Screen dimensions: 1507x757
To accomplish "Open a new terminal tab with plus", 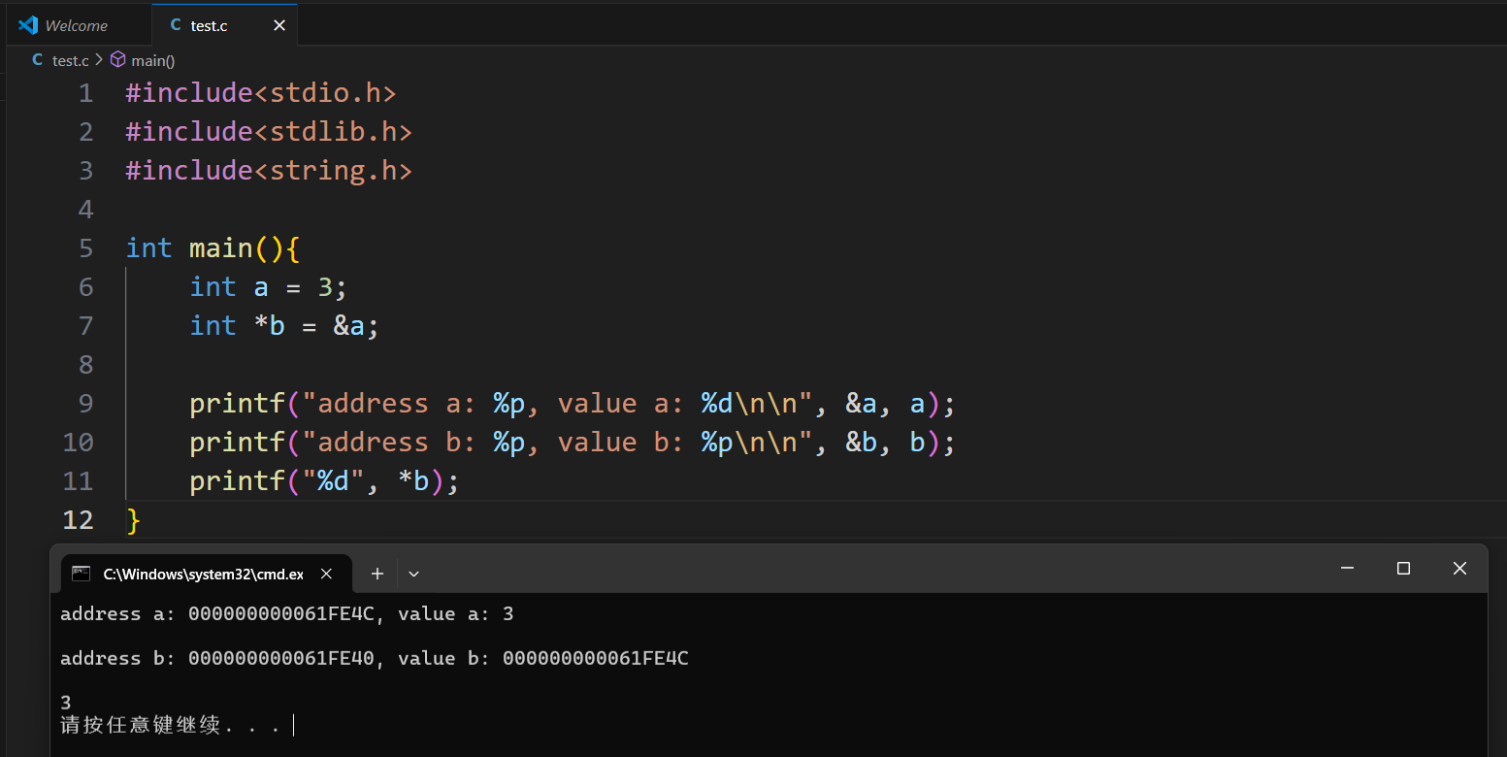I will click(377, 574).
